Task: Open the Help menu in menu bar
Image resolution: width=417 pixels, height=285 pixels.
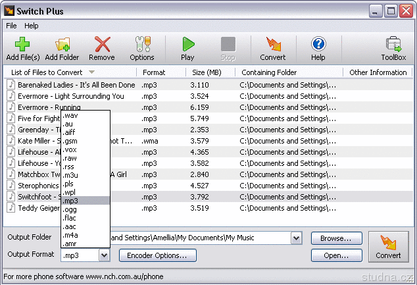Action: point(32,26)
